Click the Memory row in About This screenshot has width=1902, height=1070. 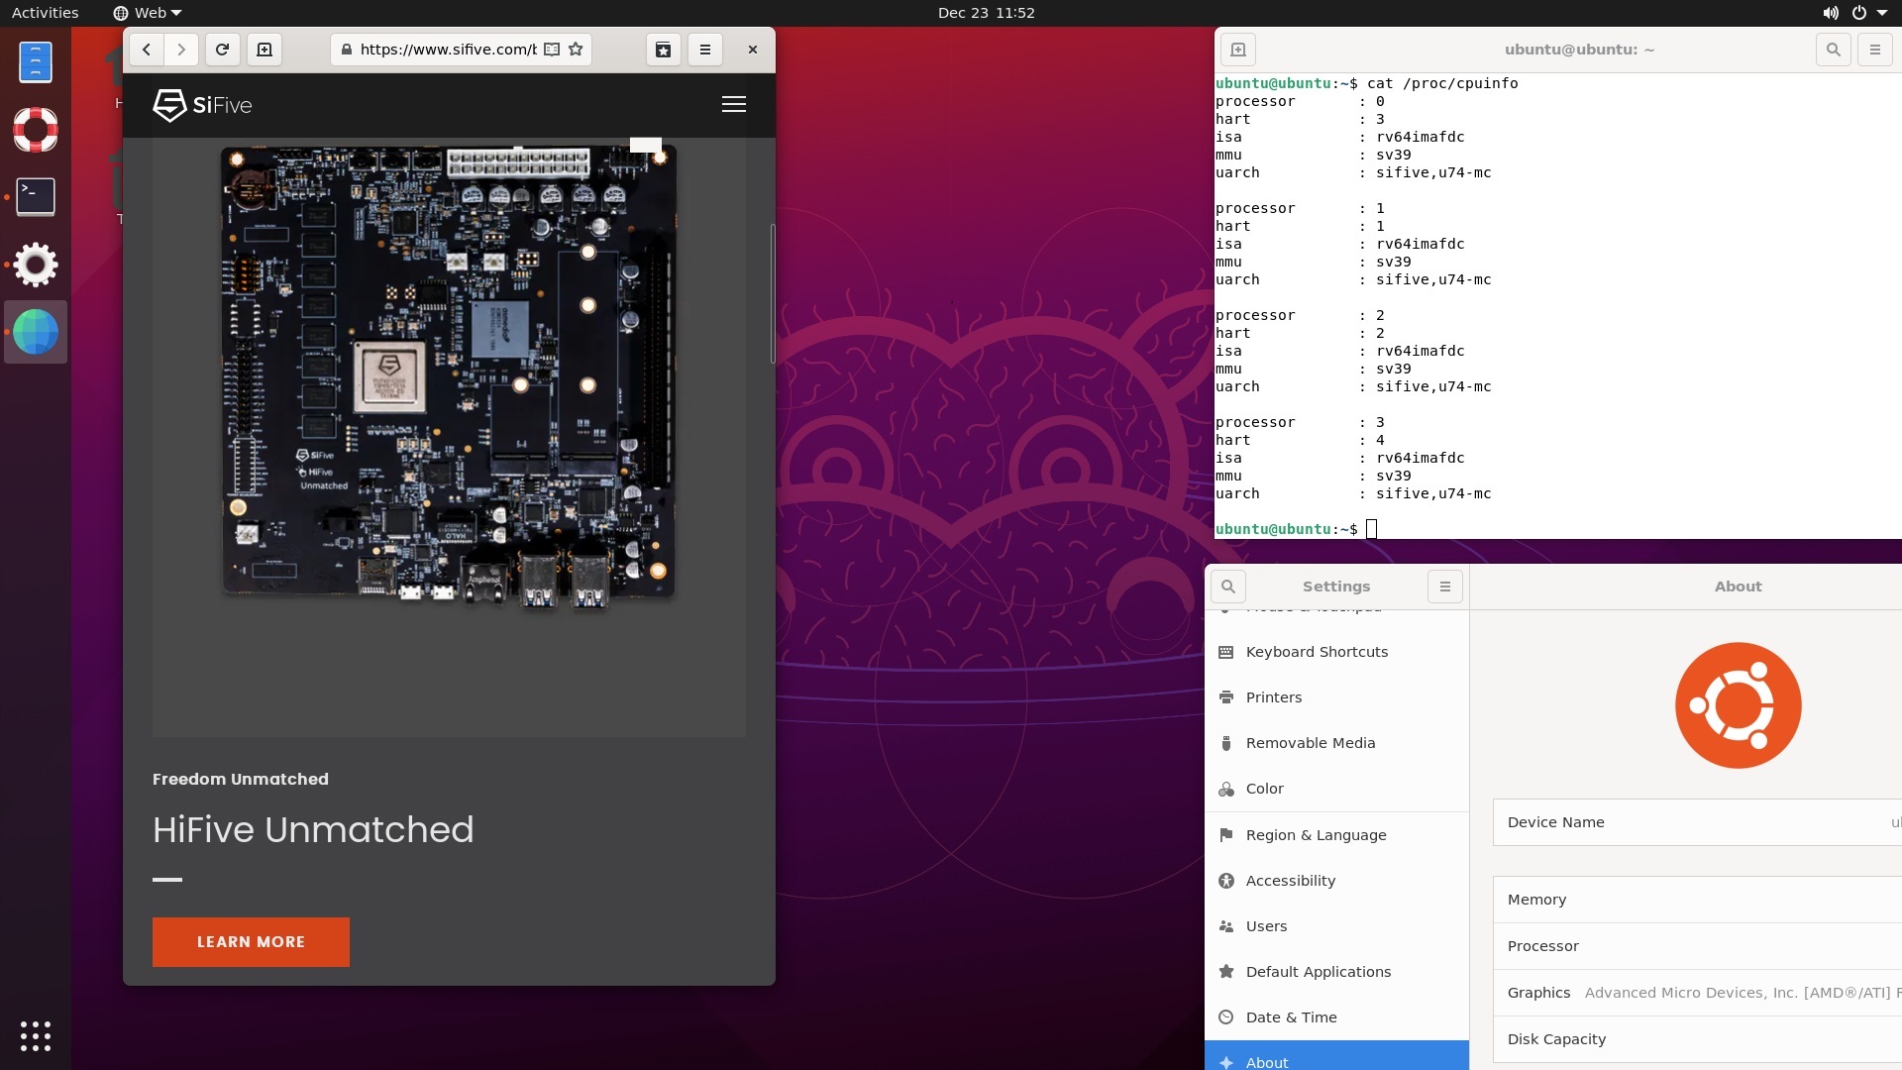click(x=1697, y=900)
